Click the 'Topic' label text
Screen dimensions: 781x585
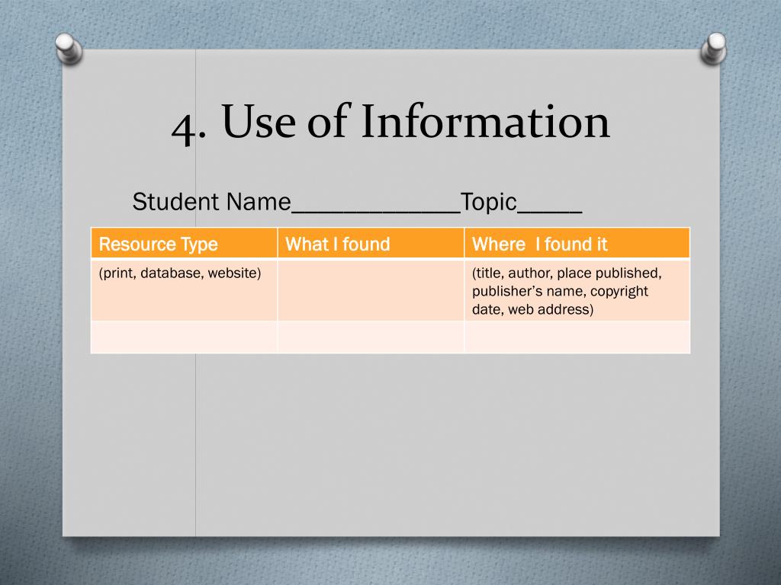click(x=489, y=203)
